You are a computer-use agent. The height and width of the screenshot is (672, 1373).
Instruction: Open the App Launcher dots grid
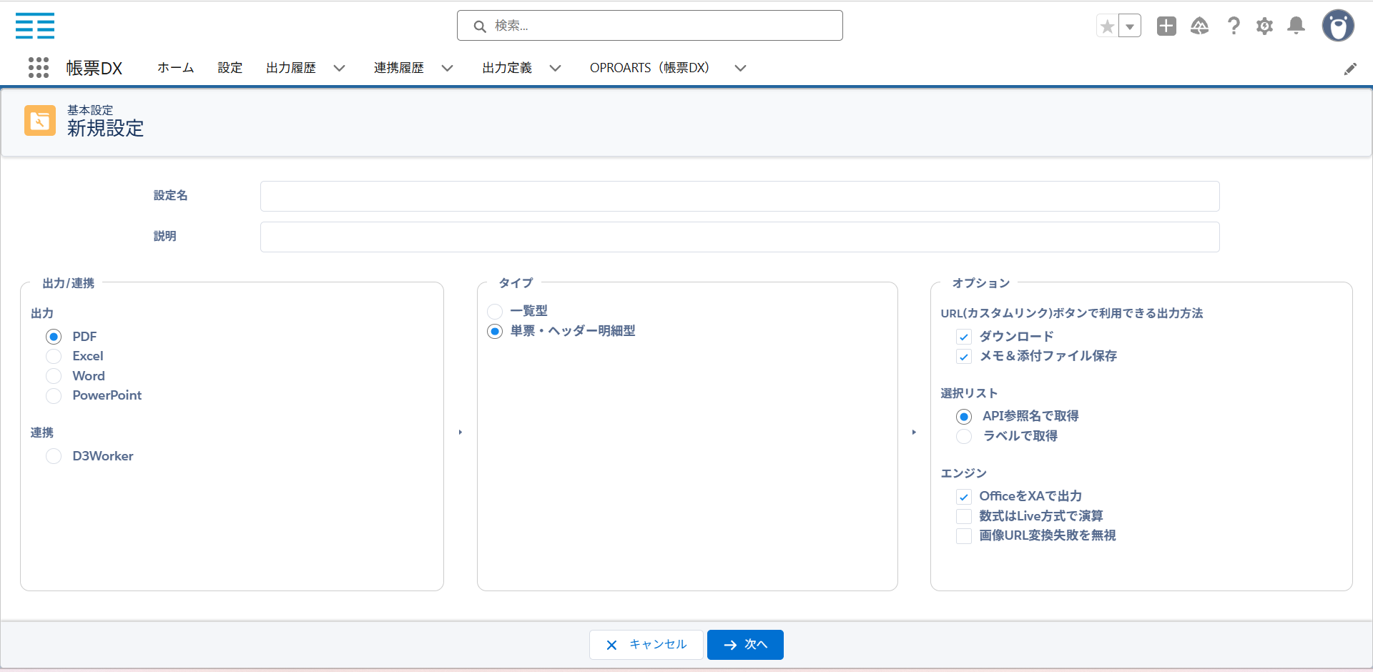(39, 68)
